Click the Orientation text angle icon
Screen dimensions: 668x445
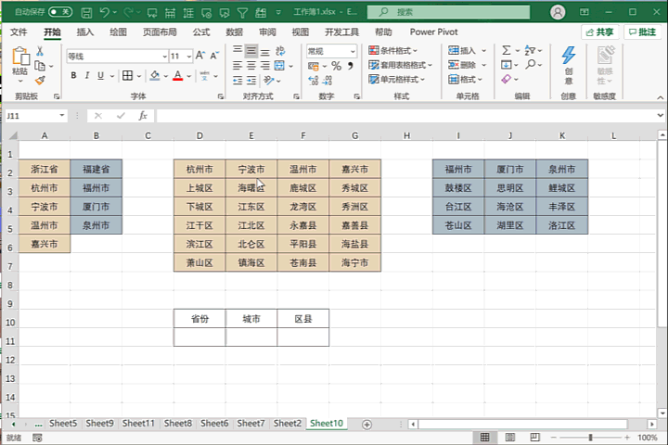268,80
